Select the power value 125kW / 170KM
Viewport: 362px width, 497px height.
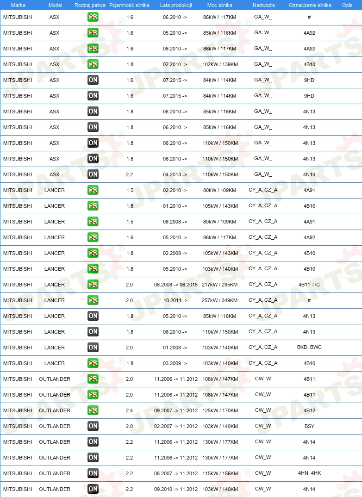220,410
